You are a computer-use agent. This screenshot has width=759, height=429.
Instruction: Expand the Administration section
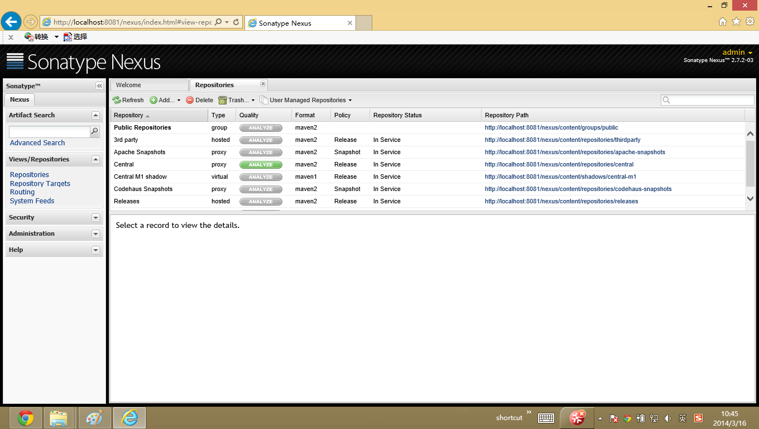click(95, 233)
